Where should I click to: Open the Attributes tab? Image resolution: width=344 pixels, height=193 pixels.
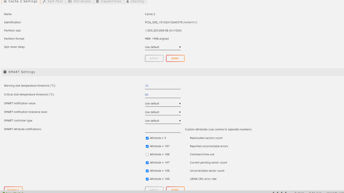79,1
